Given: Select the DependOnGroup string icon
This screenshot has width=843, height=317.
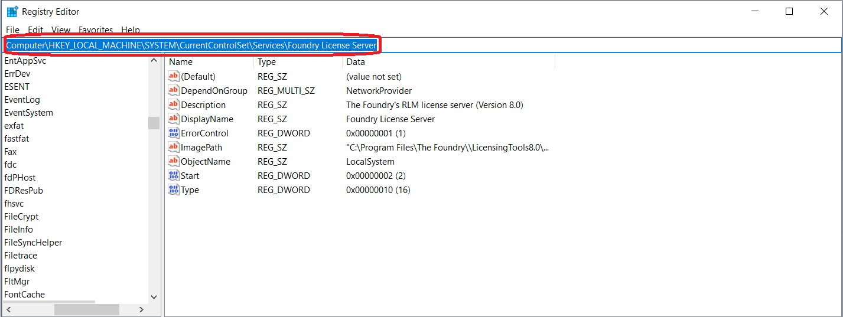Looking at the screenshot, I should pos(173,90).
